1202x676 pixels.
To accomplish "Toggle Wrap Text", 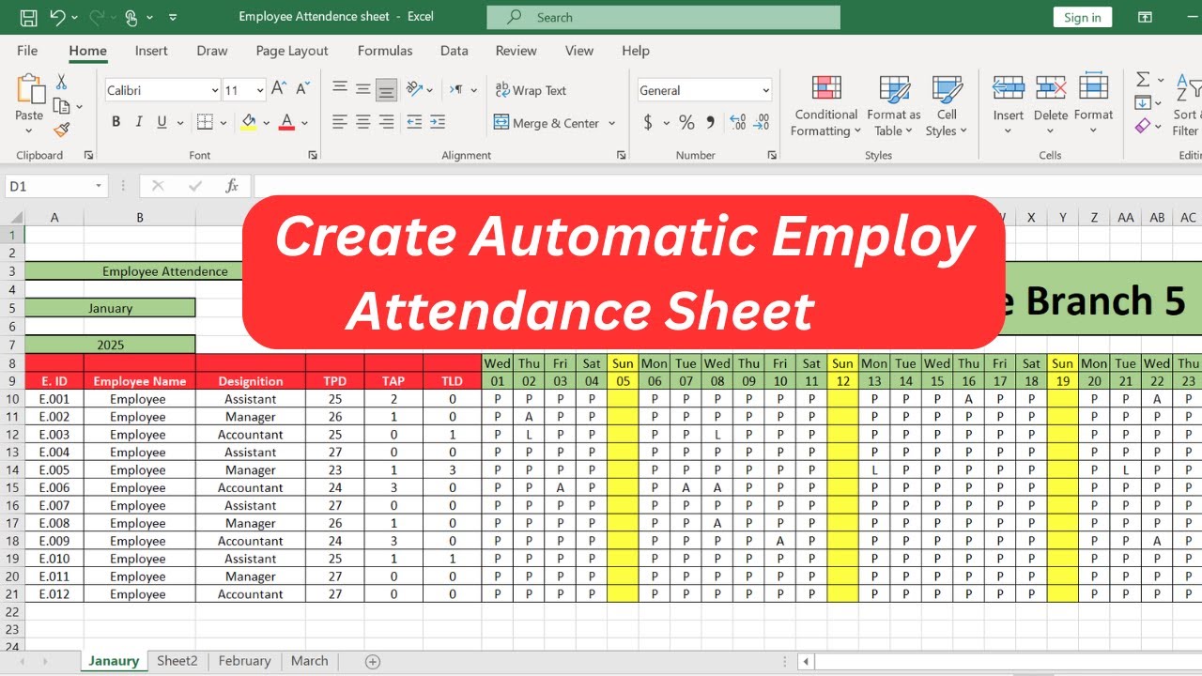I will [531, 90].
